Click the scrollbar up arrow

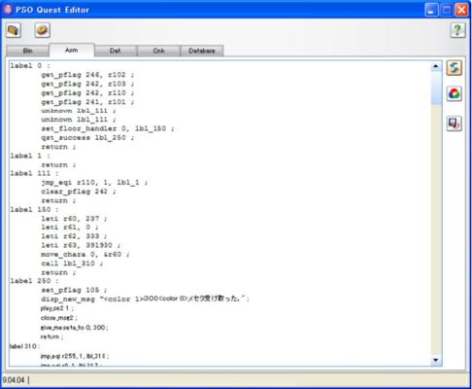click(x=436, y=66)
